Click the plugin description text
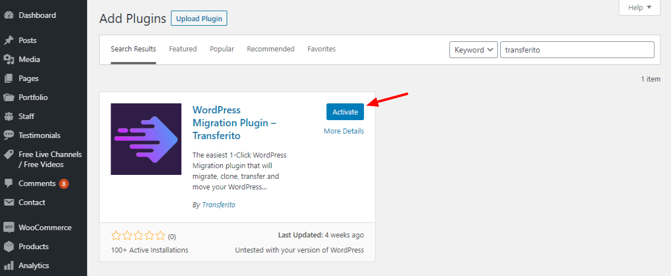This screenshot has width=671, height=276. (239, 171)
